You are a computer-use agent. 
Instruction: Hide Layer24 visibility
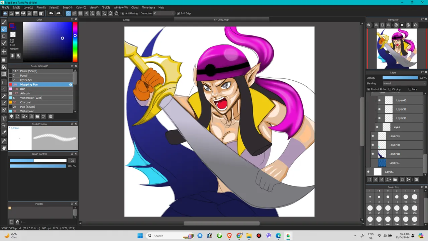coord(373,136)
